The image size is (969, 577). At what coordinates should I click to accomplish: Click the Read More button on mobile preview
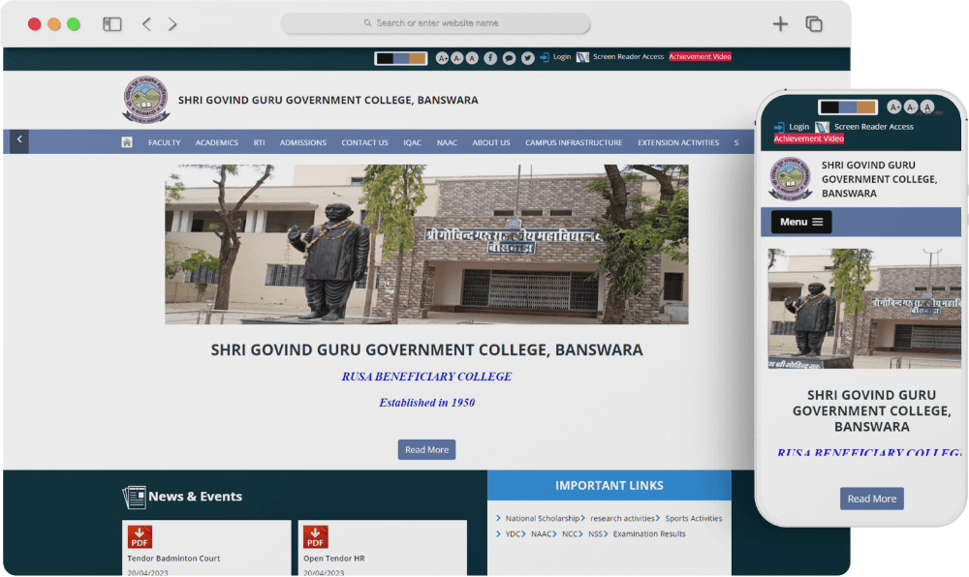(871, 499)
